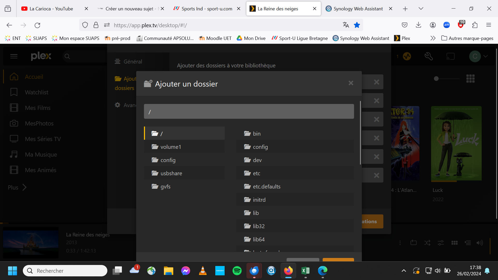Screen dimensions: 498x280
Task: Click the Plex logo
Action: coord(41,56)
